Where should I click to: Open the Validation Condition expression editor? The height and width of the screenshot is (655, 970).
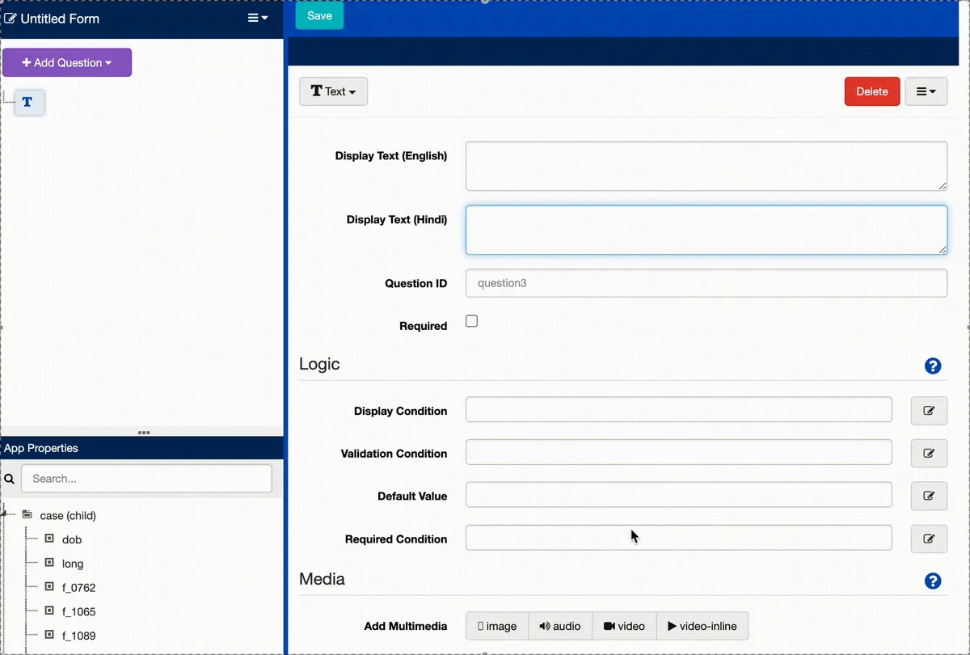[x=929, y=454]
